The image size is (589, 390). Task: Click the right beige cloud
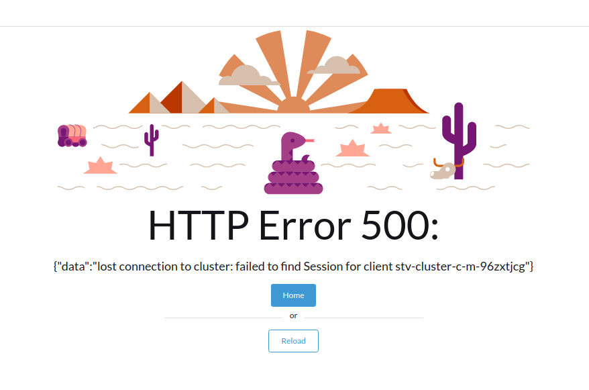[x=334, y=65]
